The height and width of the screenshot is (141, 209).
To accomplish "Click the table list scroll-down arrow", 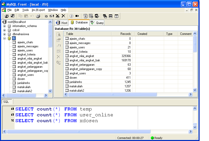I will 195,90.
